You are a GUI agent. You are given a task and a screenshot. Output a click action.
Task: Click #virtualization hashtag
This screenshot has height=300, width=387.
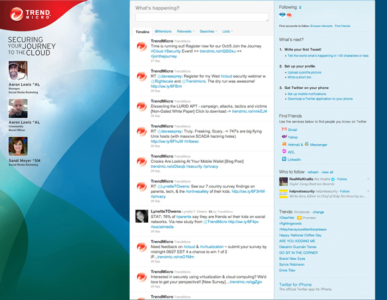point(211,247)
